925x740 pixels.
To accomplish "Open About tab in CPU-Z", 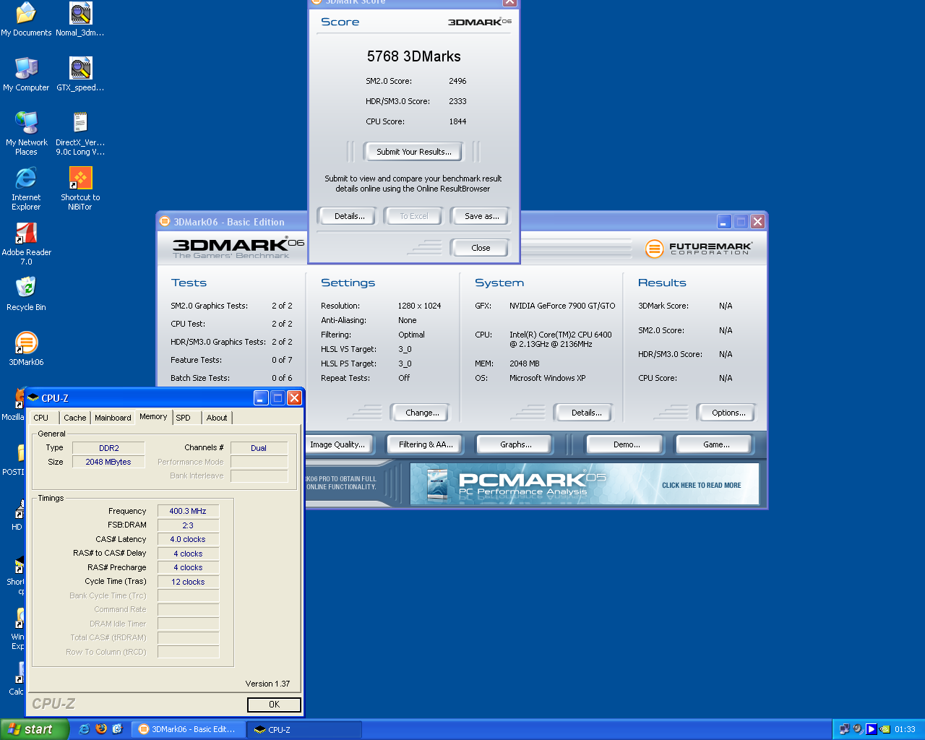I will (217, 418).
